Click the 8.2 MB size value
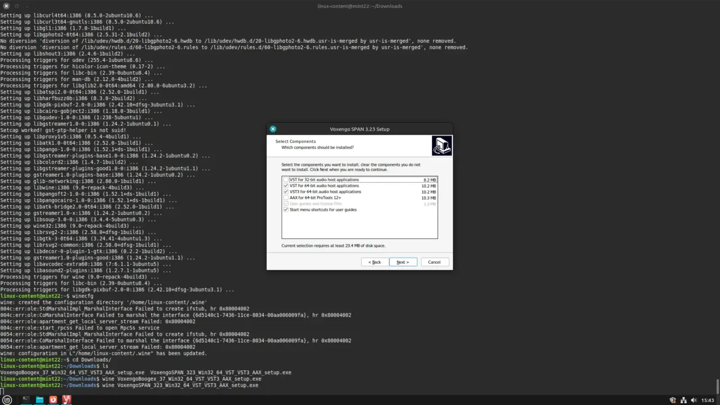This screenshot has height=405, width=720. pos(430,180)
